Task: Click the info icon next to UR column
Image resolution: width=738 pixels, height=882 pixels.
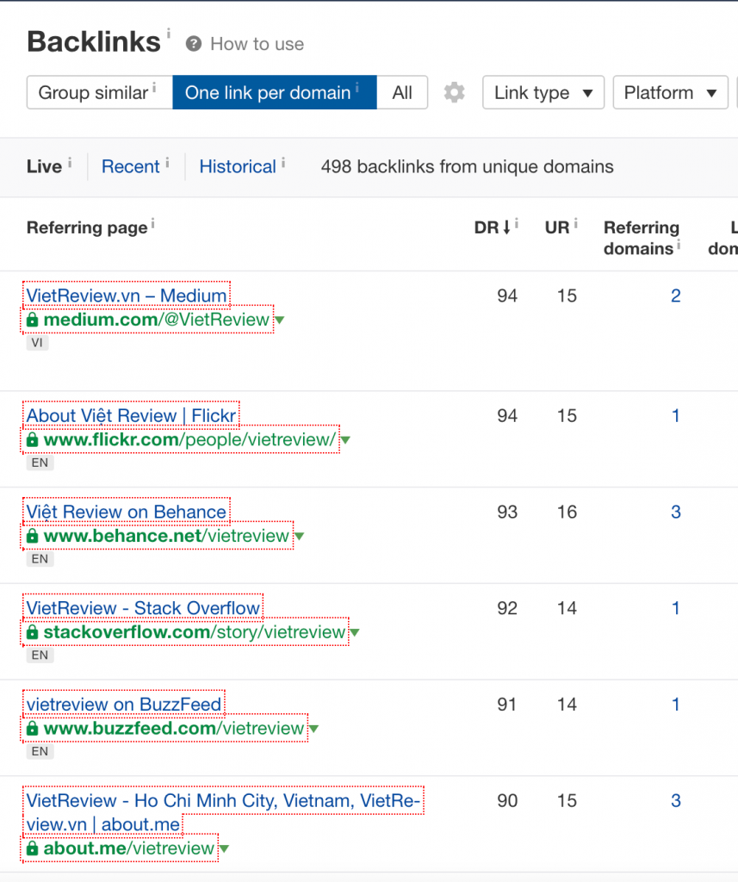Action: [575, 223]
